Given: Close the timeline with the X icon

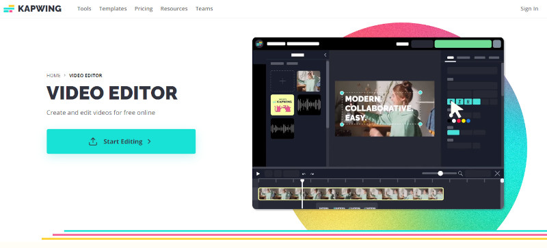Looking at the screenshot, I should tap(497, 174).
